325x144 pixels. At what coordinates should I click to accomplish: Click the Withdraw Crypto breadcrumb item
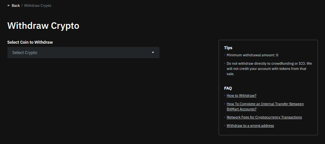[x=38, y=6]
